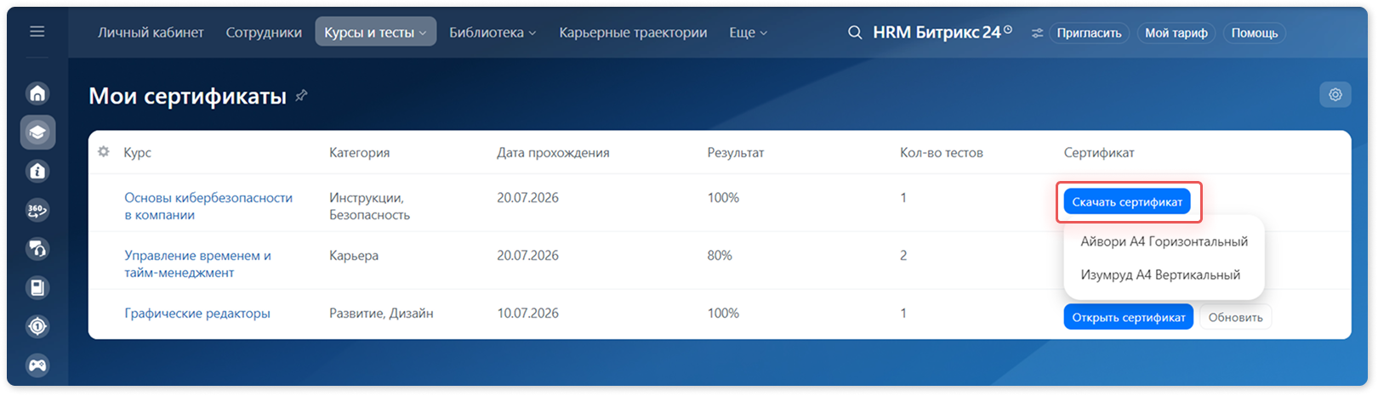Viewport: 1378px width, 396px height.
Task: Open the book icon in sidebar
Action: (37, 288)
